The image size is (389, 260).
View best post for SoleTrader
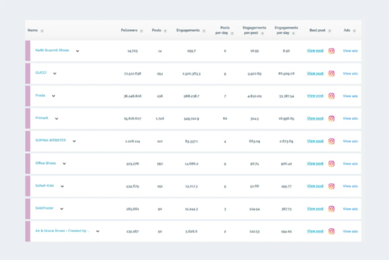click(315, 209)
